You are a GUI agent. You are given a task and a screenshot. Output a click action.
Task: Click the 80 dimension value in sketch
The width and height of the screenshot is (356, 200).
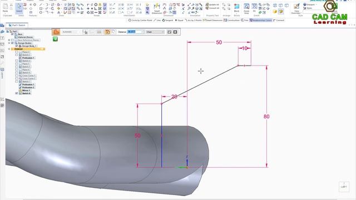coord(266,117)
